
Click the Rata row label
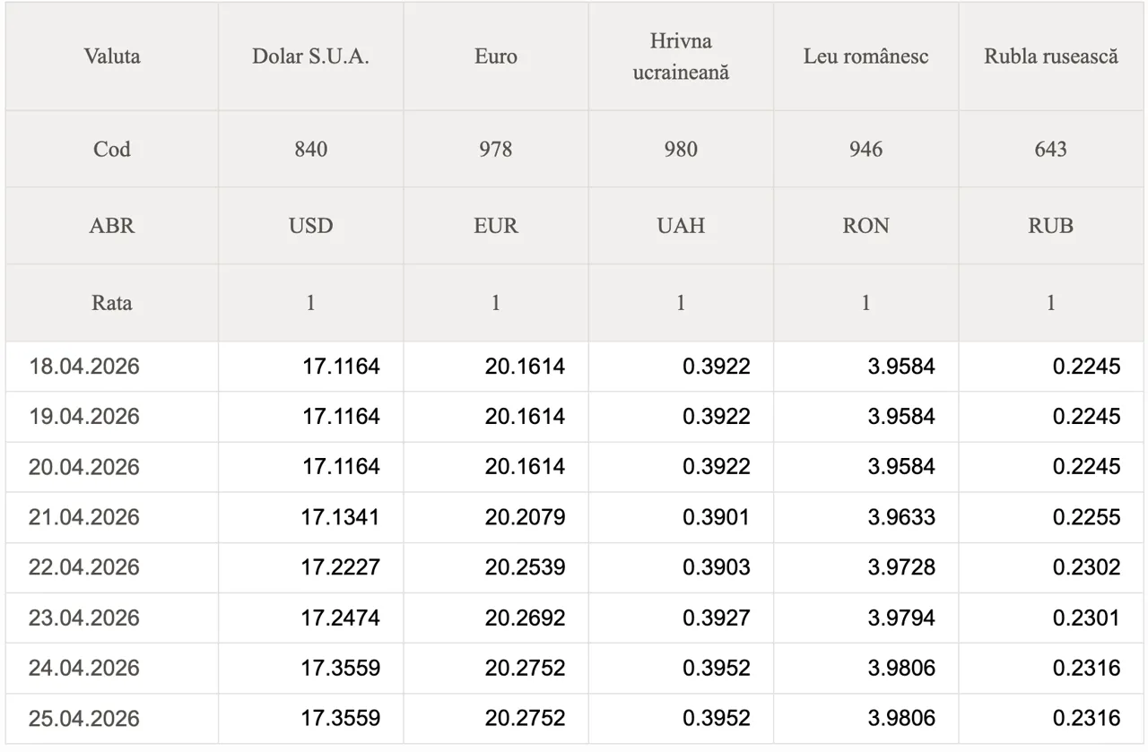coord(112,303)
